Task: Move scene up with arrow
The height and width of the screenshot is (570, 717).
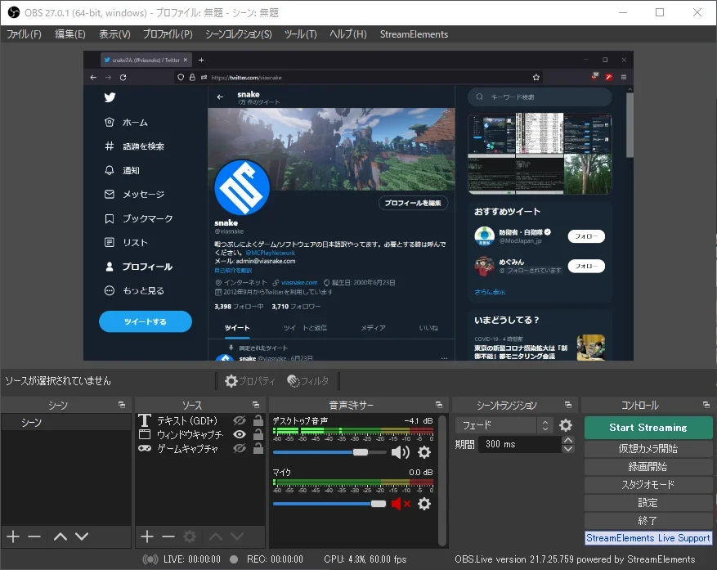Action: [60, 536]
